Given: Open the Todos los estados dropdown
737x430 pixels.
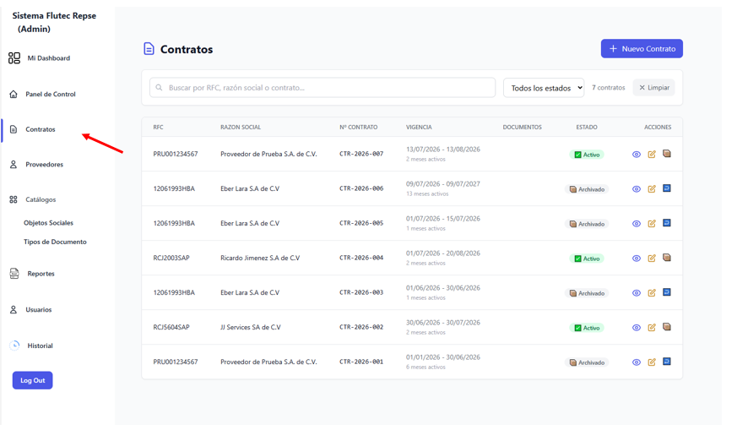Looking at the screenshot, I should (544, 88).
